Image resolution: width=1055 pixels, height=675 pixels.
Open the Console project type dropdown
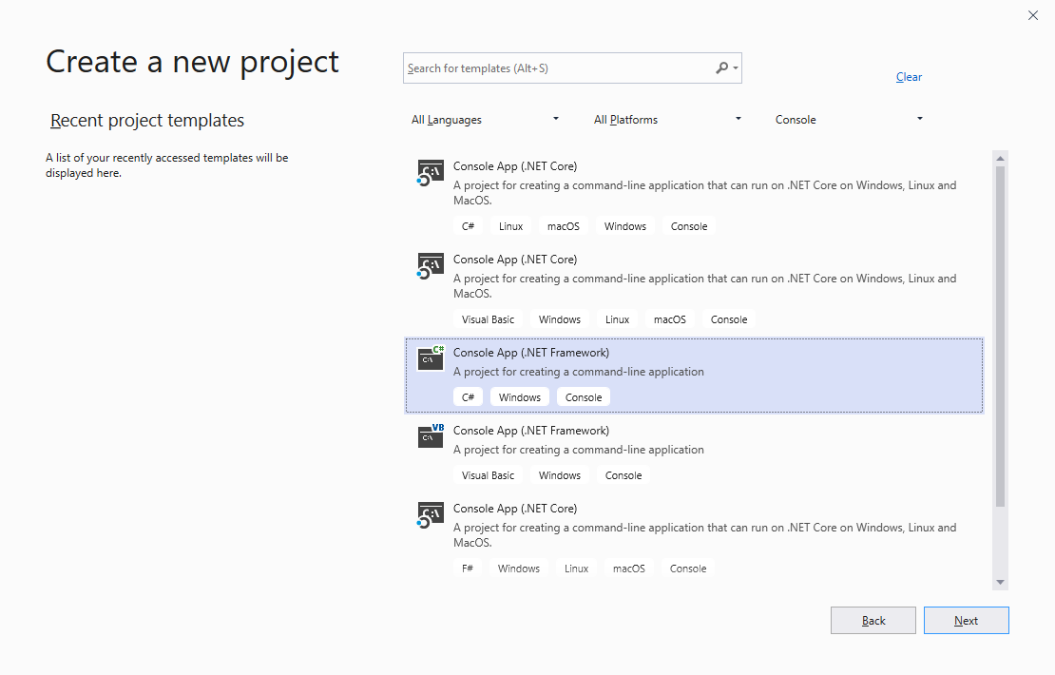coord(849,119)
